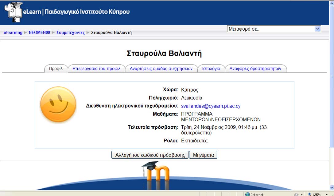Select the 'Προφίλ' tab
The image size is (334, 196).
tap(56, 69)
